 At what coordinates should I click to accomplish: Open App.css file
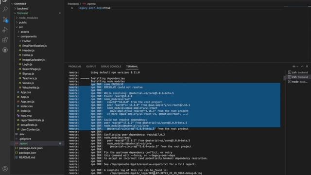click(26, 92)
